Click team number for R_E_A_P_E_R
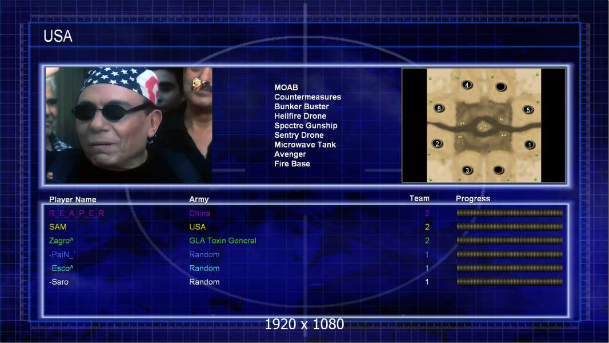 point(427,213)
